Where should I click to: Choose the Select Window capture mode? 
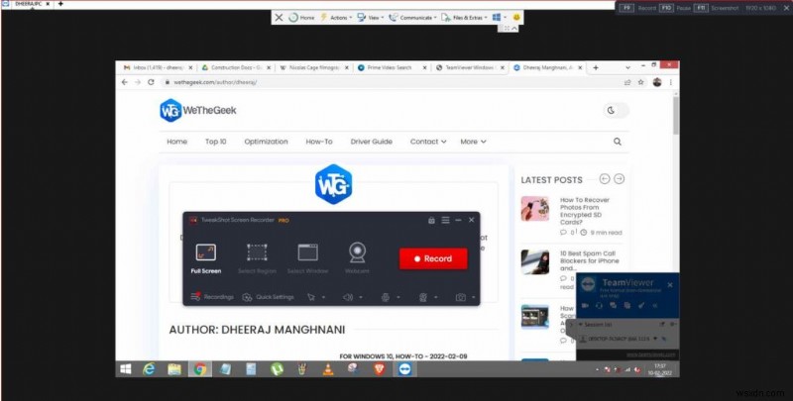coord(307,256)
